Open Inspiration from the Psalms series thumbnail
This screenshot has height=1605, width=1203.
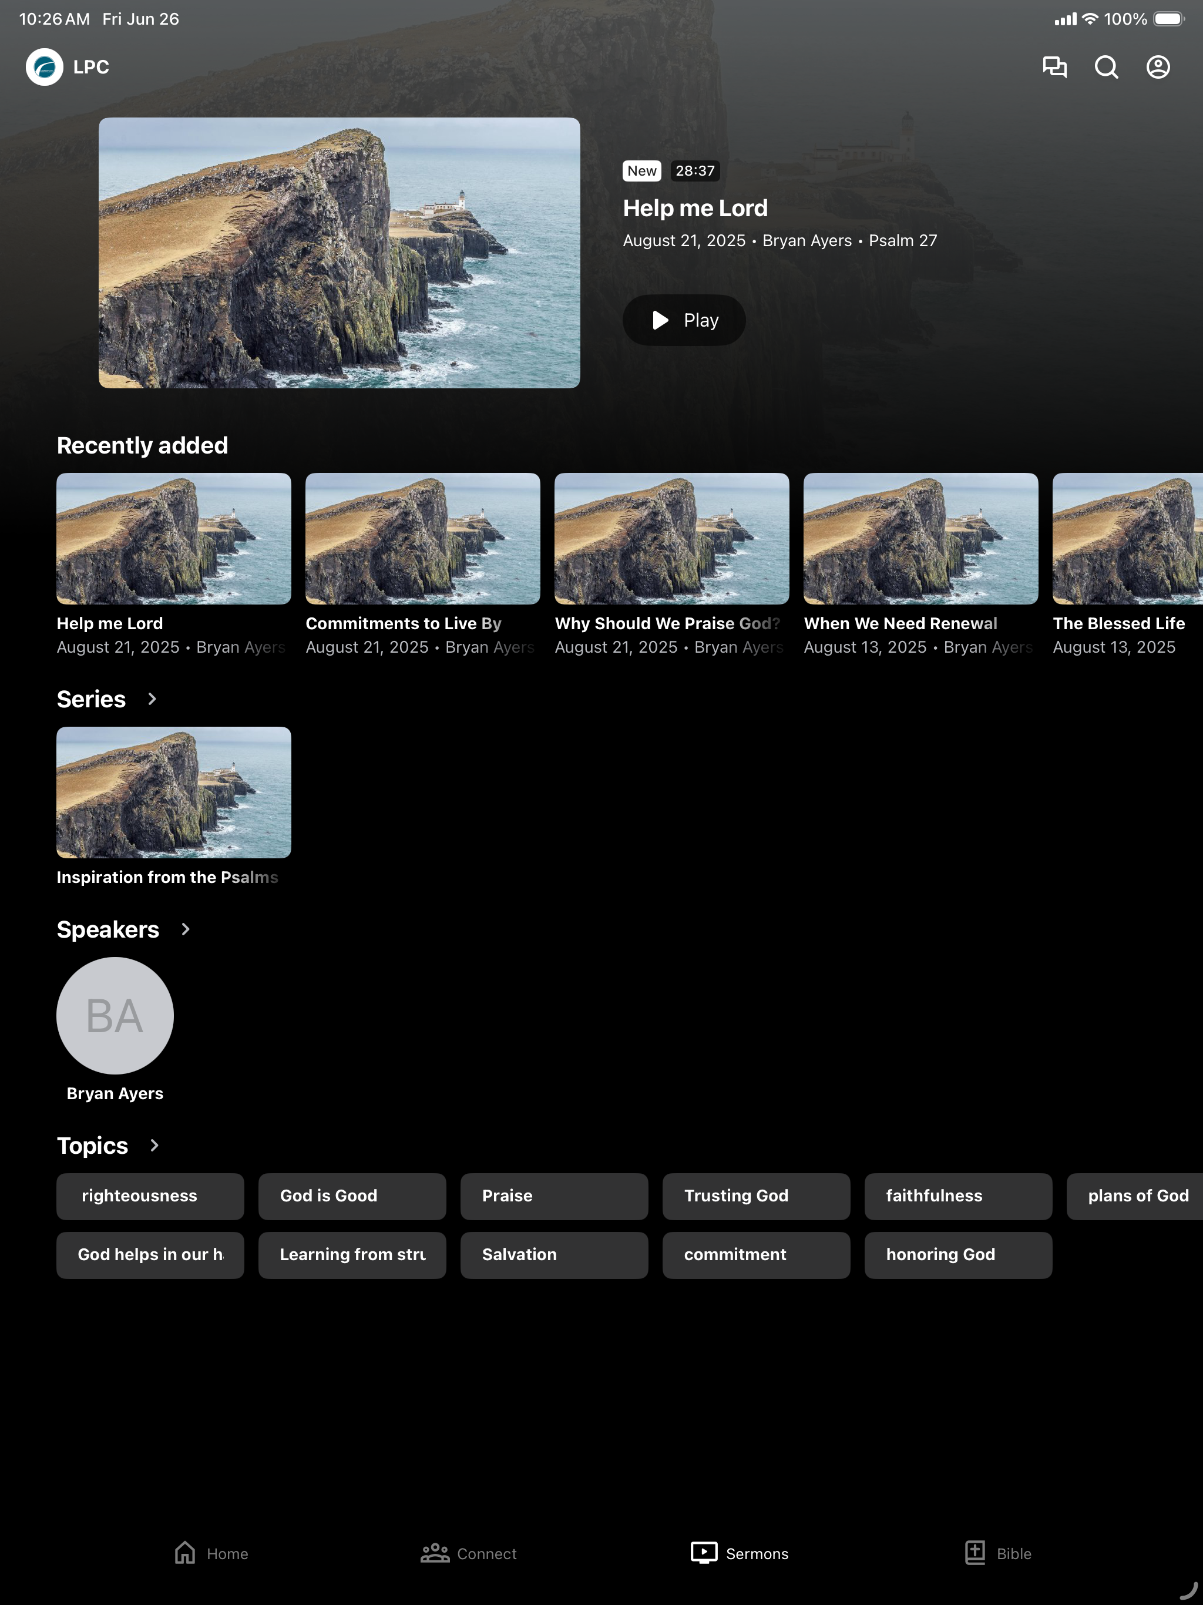pyautogui.click(x=173, y=793)
